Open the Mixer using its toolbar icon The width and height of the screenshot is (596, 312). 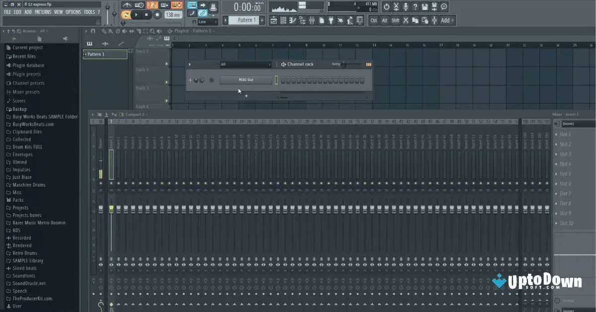(x=312, y=20)
